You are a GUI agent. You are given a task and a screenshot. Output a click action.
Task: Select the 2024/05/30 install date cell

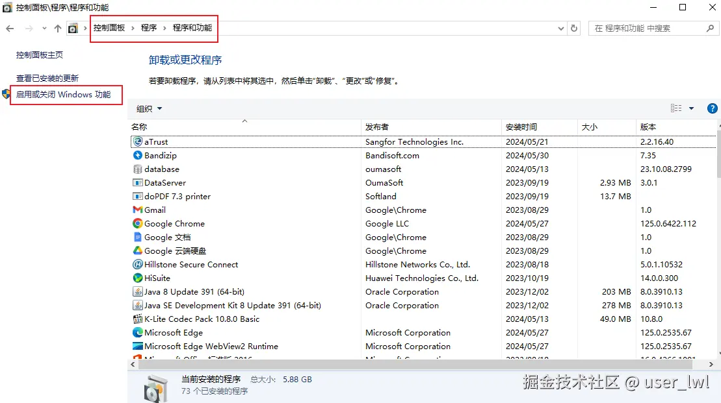tap(527, 156)
